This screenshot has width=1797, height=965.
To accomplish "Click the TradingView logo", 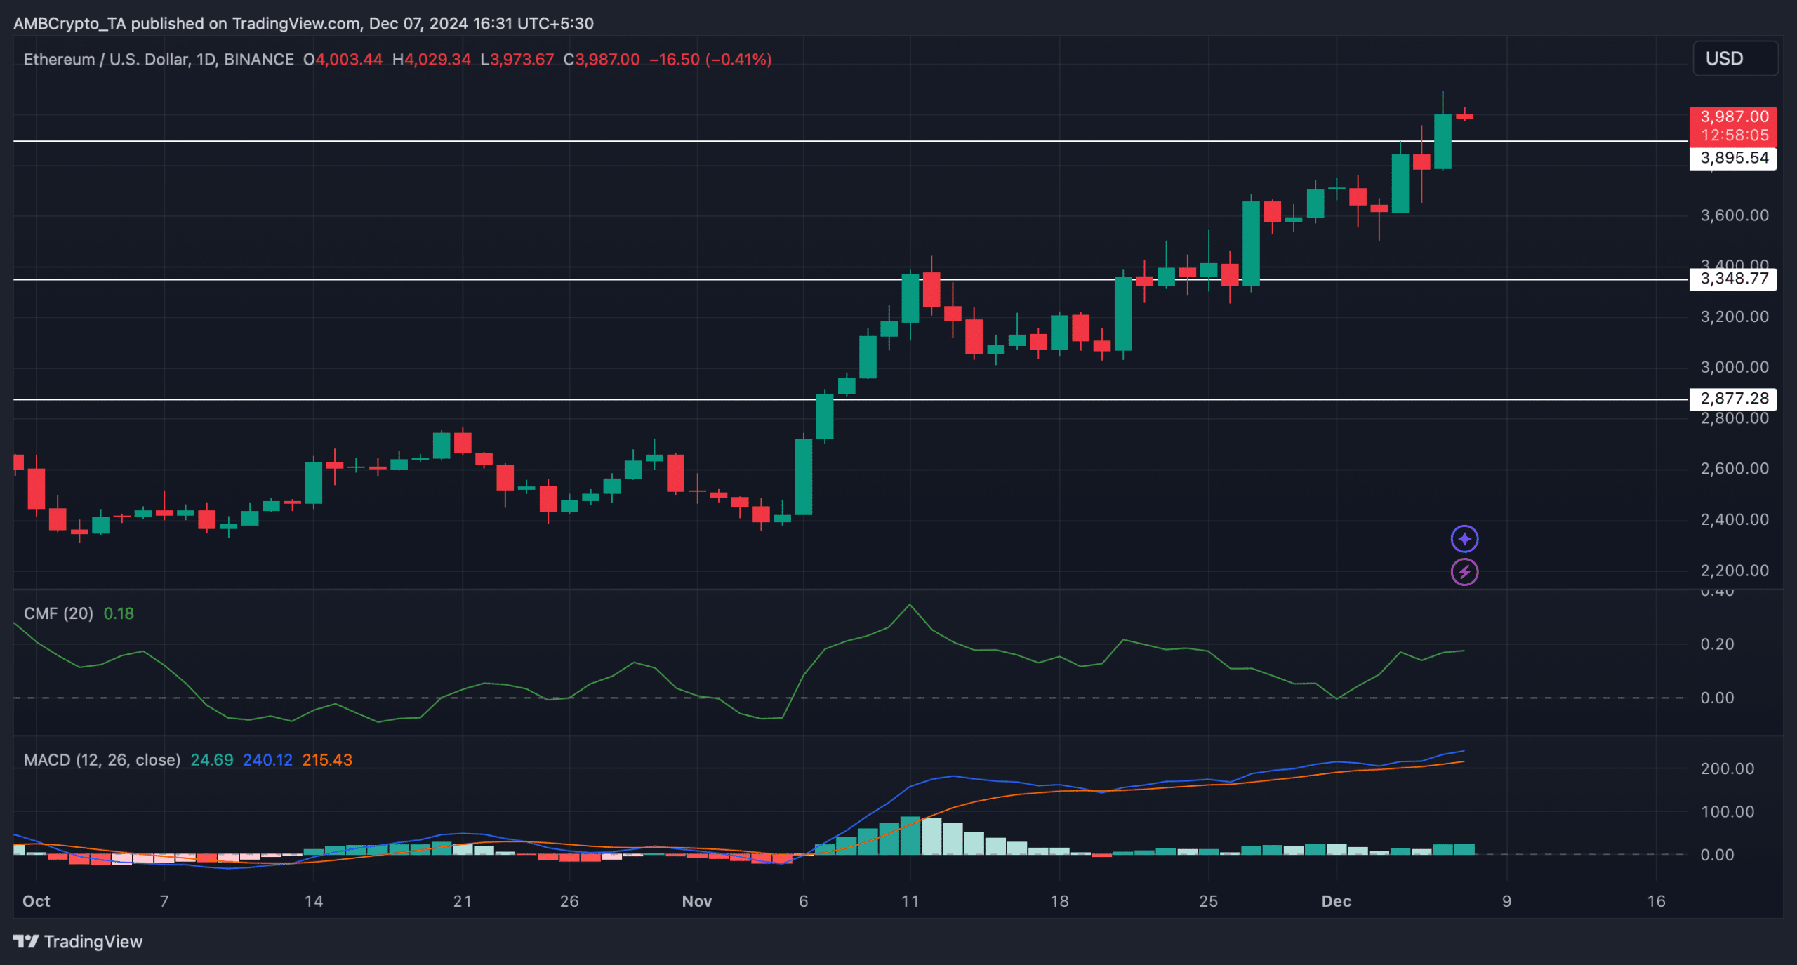I will pyautogui.click(x=78, y=941).
